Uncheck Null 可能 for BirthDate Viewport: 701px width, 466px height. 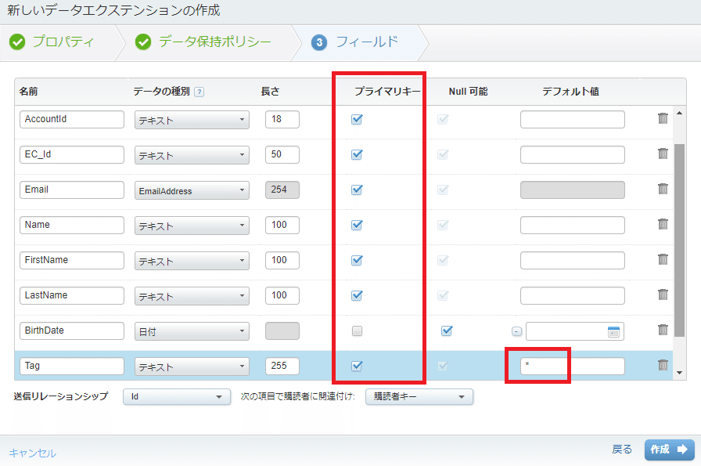[447, 331]
